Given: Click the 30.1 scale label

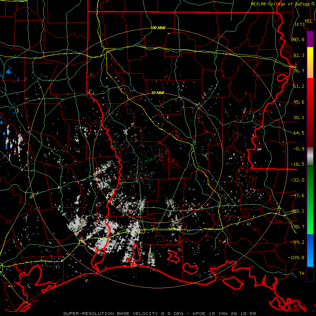Looking at the screenshot, I should point(299,118).
